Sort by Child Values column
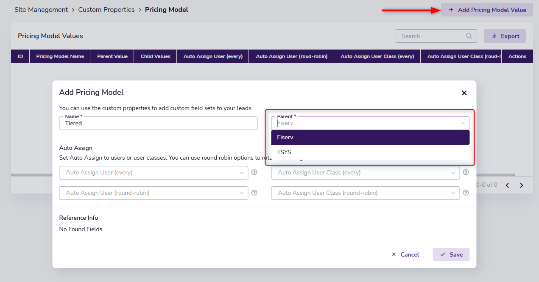Image resolution: width=539 pixels, height=282 pixels. (156, 56)
